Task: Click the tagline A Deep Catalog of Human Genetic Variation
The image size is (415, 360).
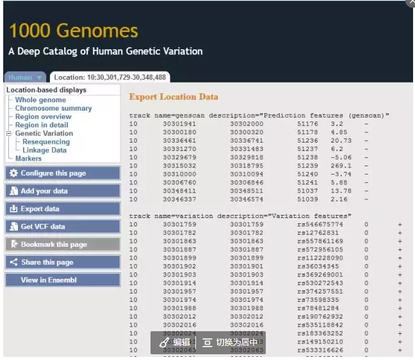Action: pyautogui.click(x=105, y=51)
